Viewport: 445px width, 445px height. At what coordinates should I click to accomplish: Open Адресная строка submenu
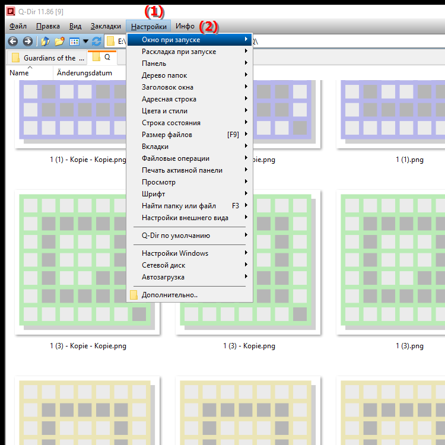tap(190, 99)
